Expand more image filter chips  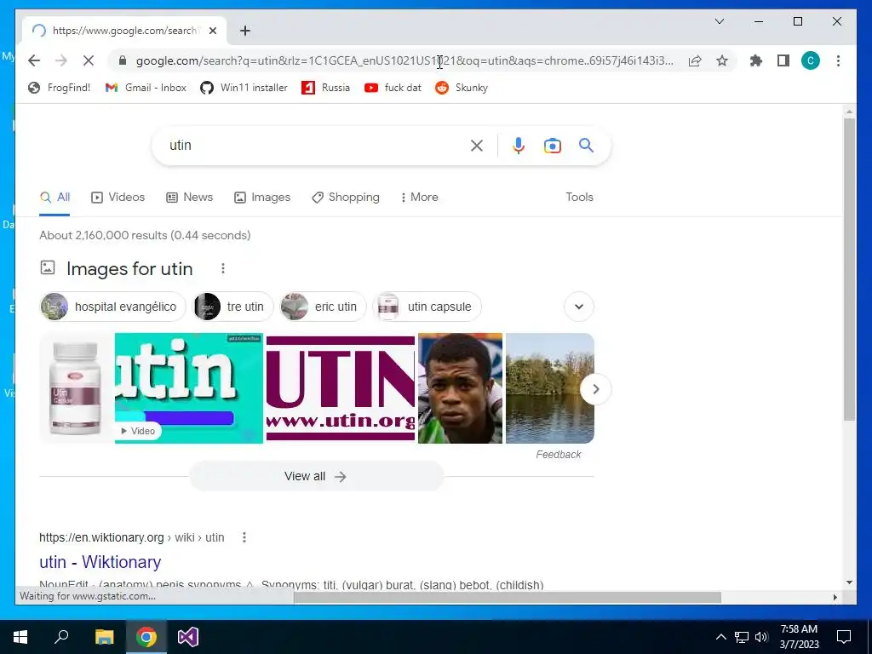579,307
